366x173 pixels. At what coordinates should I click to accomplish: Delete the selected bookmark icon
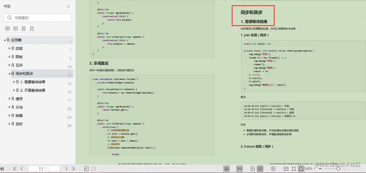pos(32,29)
